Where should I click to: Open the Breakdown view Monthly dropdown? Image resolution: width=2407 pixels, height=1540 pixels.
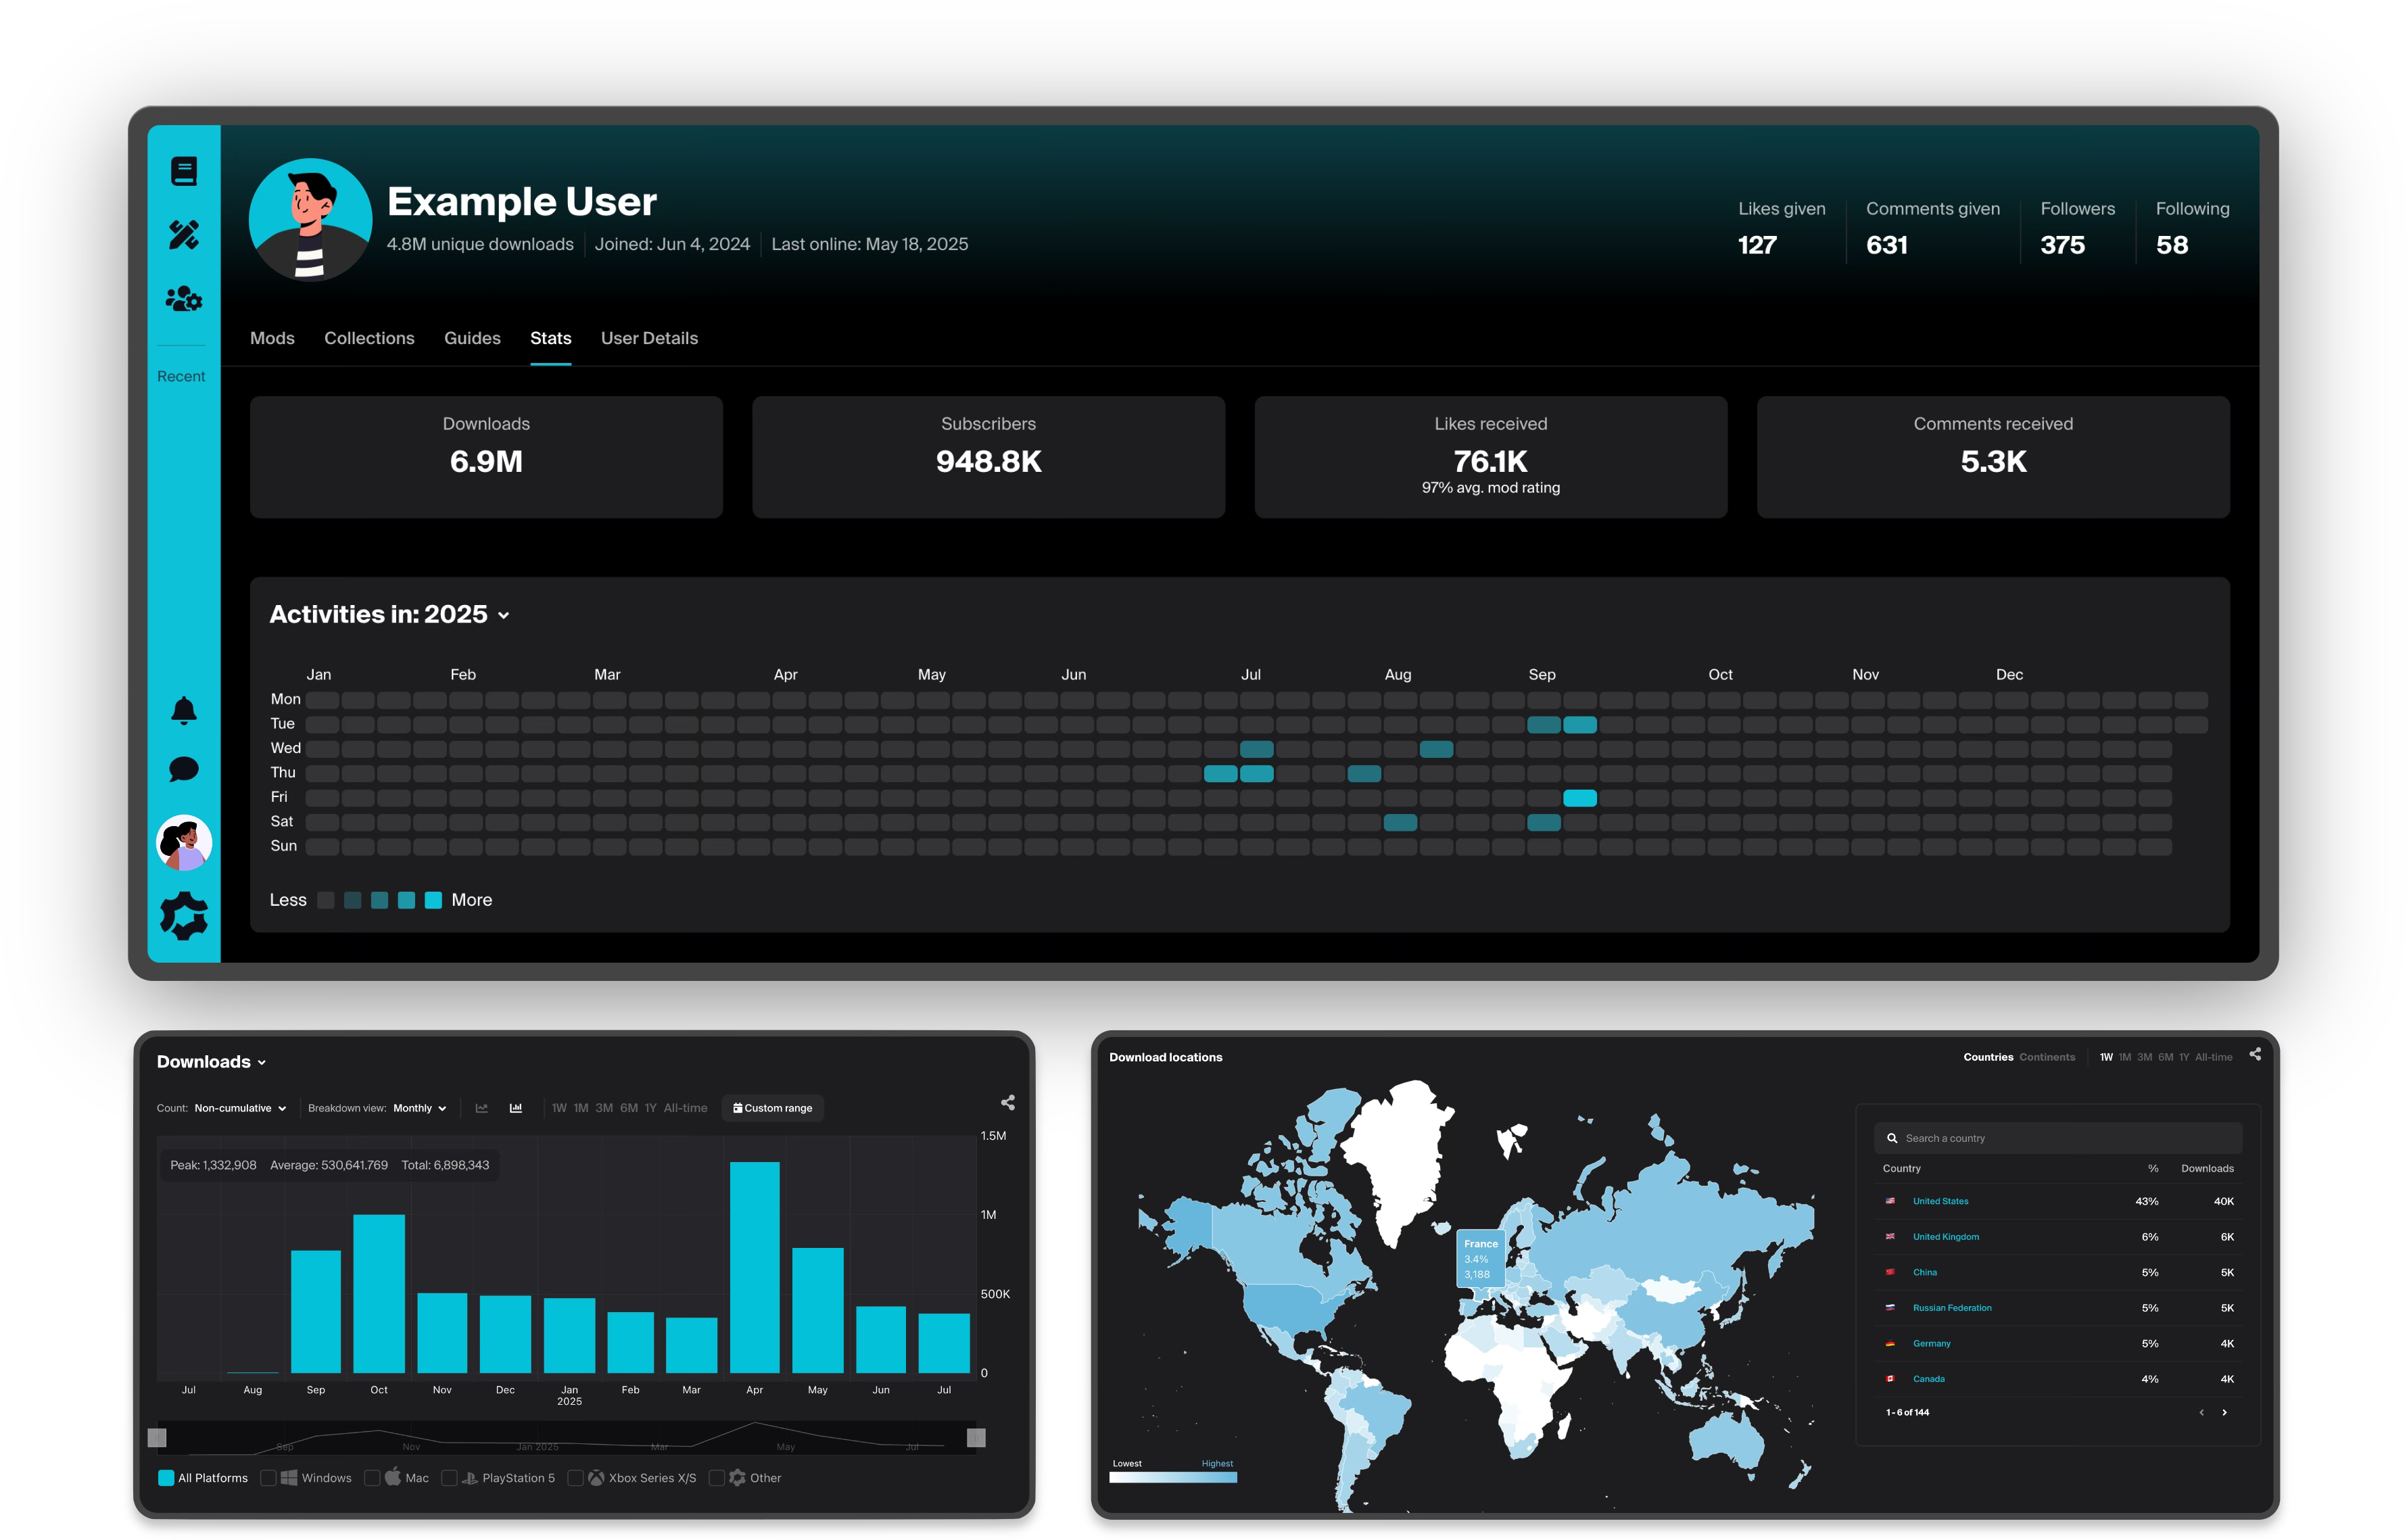coord(419,1108)
